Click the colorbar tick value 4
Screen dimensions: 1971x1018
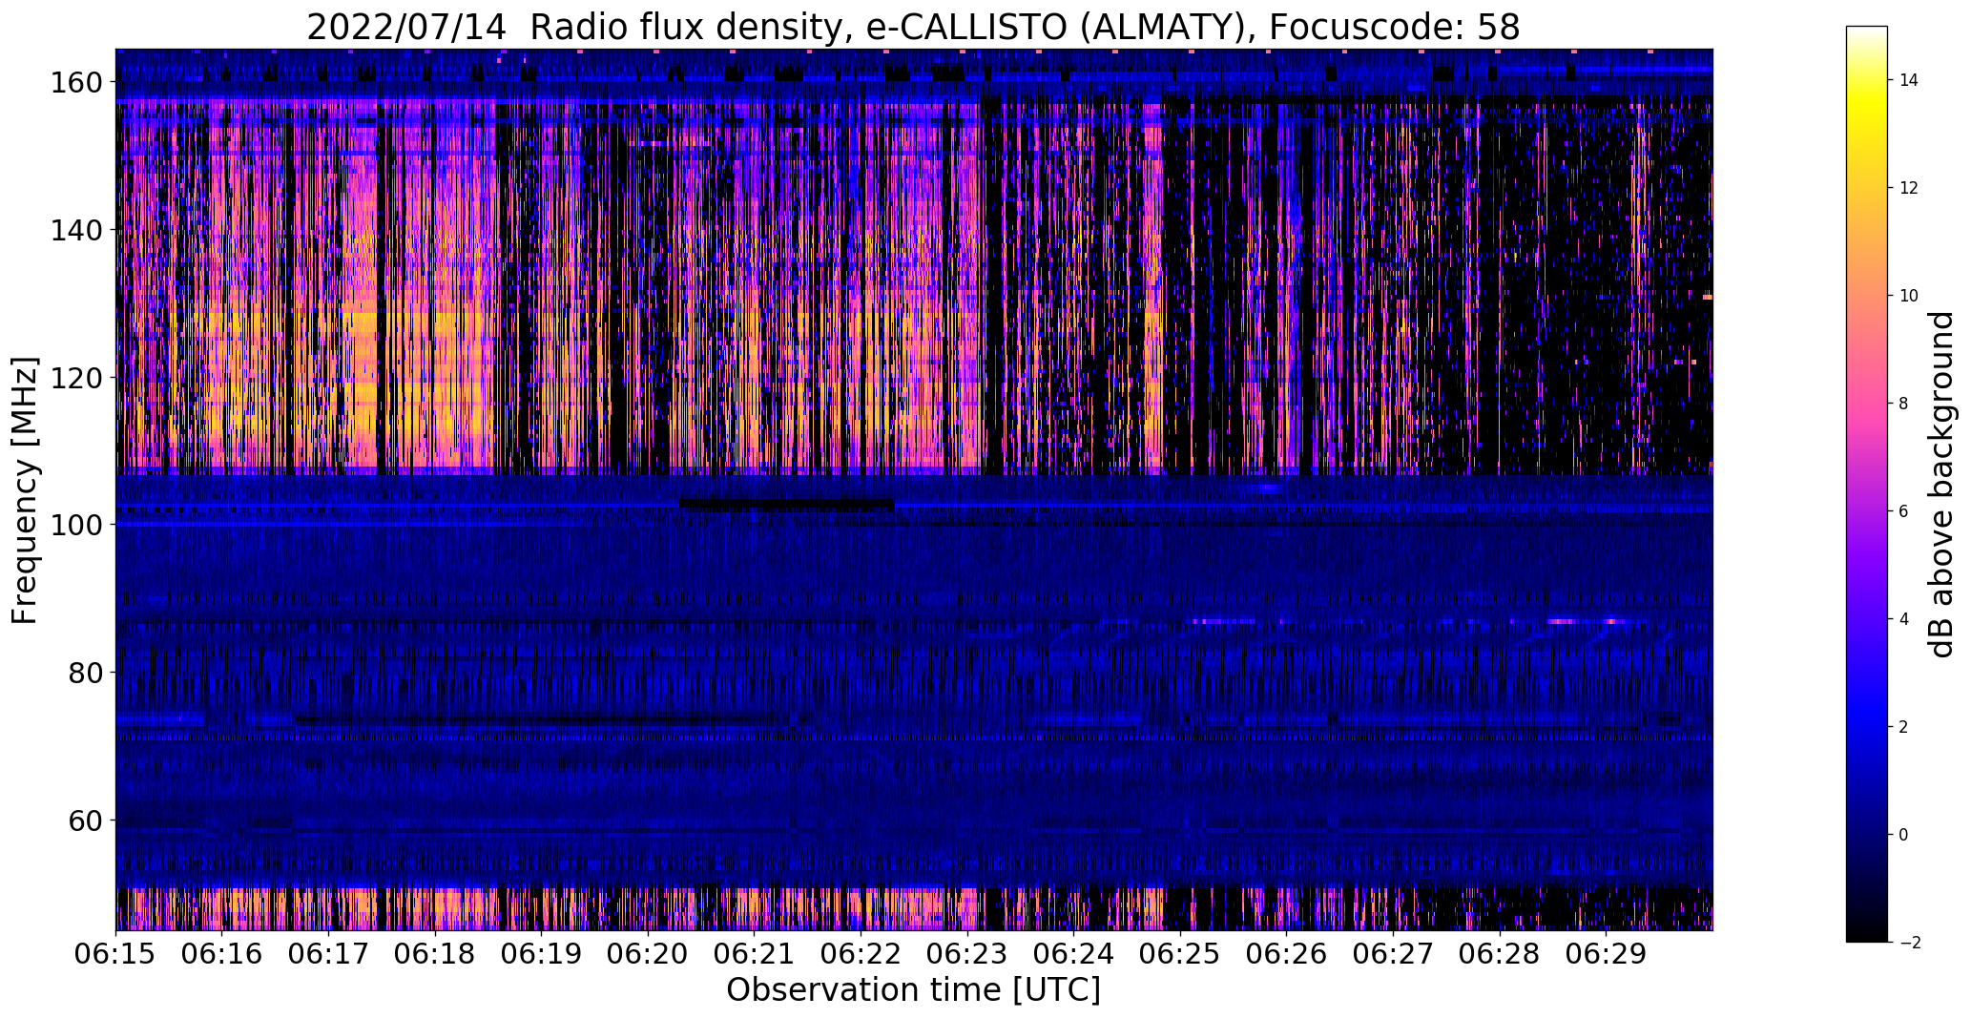click(1904, 619)
